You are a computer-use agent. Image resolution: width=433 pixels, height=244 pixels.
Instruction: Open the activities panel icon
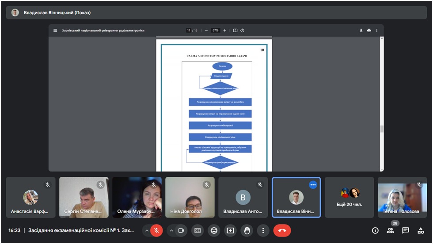point(421,230)
